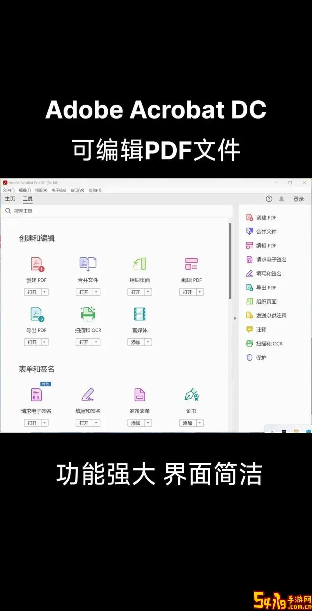Click the 富媒体 film icon
Viewport: 312px width, 611px height.
pos(140,315)
